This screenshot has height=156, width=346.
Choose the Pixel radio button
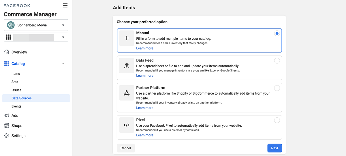(277, 120)
